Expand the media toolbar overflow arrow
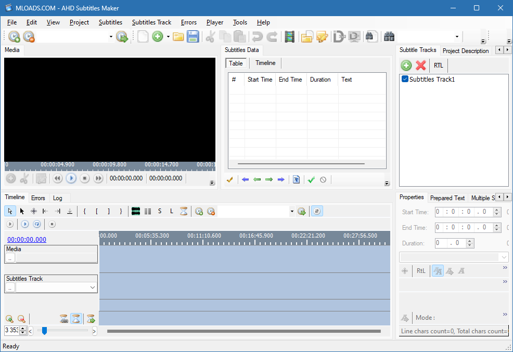The height and width of the screenshot is (352, 513). (x=212, y=183)
